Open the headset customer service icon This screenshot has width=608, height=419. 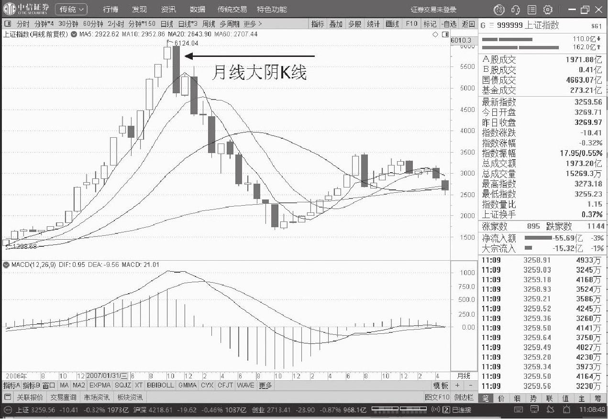(x=516, y=10)
